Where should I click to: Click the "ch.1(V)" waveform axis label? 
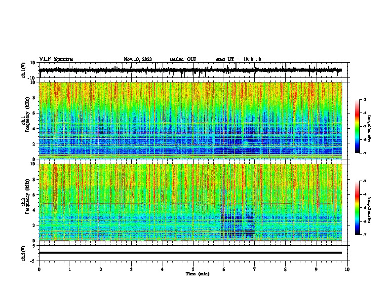click(x=24, y=70)
